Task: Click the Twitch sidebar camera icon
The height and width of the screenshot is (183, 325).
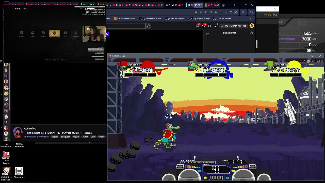Action: [x=6, y=122]
